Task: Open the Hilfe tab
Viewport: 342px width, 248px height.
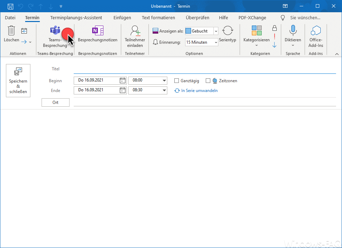Action: [224, 18]
